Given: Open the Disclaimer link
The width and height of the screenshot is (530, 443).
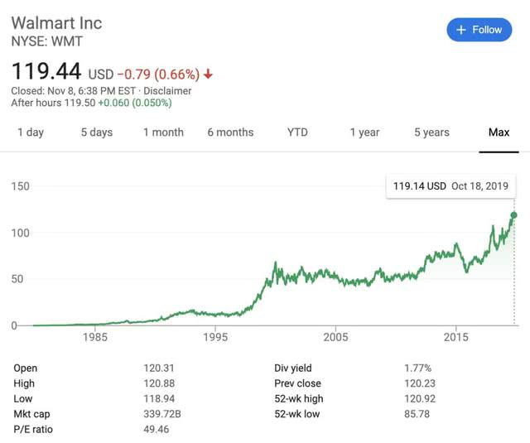Looking at the screenshot, I should (x=169, y=91).
